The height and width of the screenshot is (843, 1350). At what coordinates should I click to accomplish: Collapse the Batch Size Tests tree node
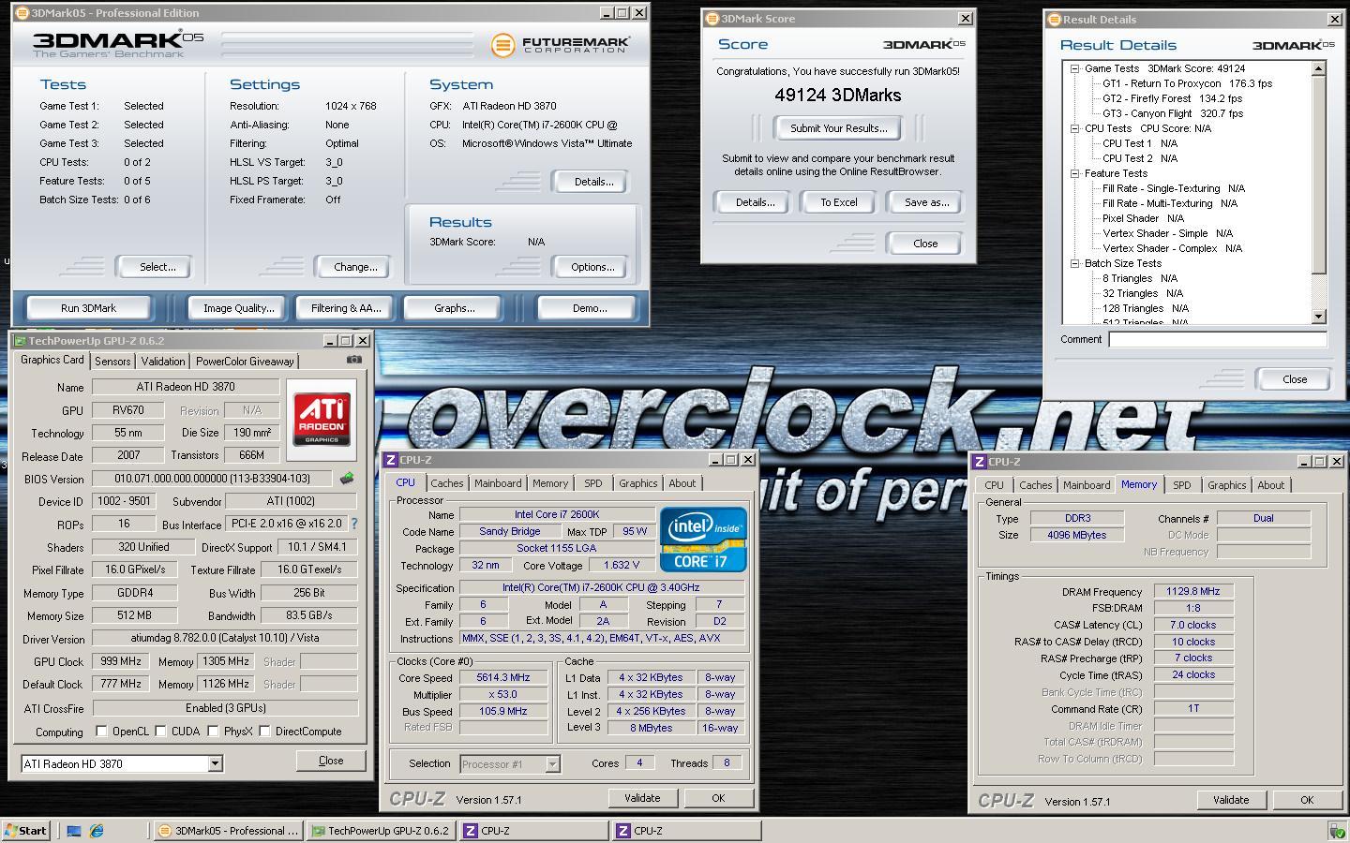[1074, 263]
